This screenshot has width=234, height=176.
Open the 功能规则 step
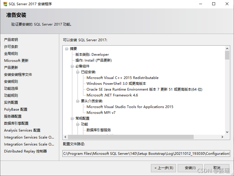pyautogui.click(x=11, y=95)
